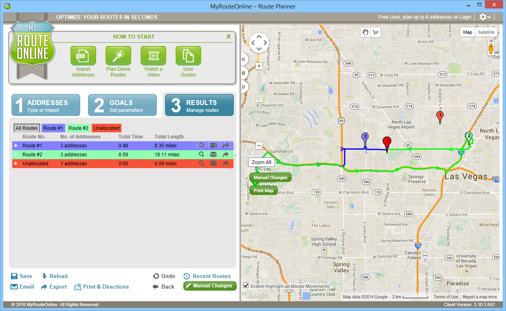Viewport: 506px width, 311px height.
Task: Click green marker 2 on the map
Action: [x=469, y=138]
